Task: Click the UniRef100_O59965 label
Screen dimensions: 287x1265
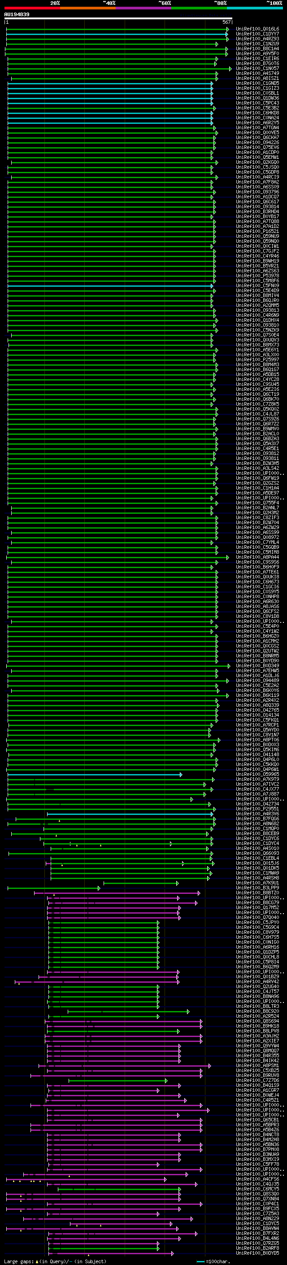Action: pos(257,774)
